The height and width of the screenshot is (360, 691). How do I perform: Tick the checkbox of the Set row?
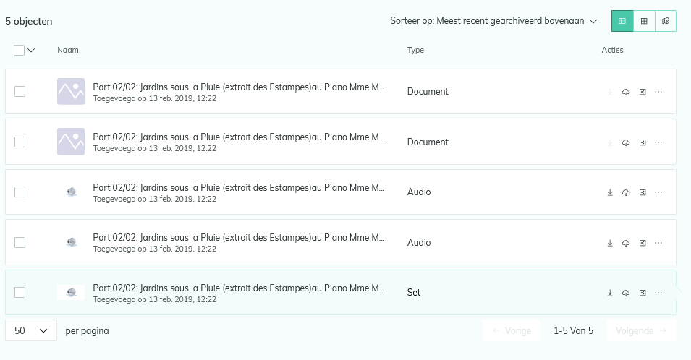(x=20, y=292)
